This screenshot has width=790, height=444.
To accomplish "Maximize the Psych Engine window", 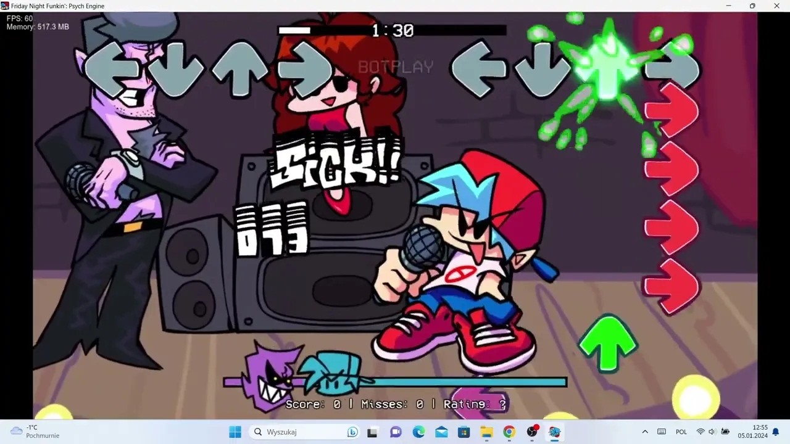I will [x=752, y=6].
